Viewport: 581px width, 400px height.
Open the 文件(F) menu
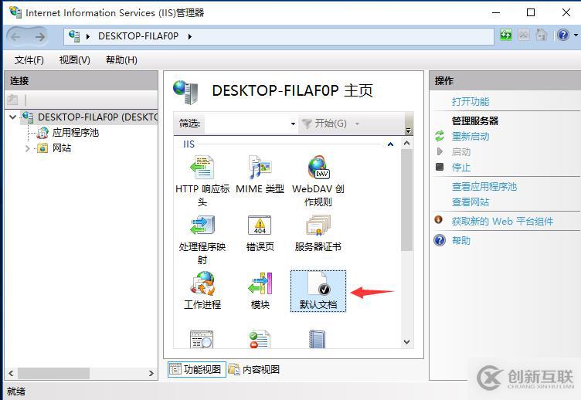tap(29, 60)
